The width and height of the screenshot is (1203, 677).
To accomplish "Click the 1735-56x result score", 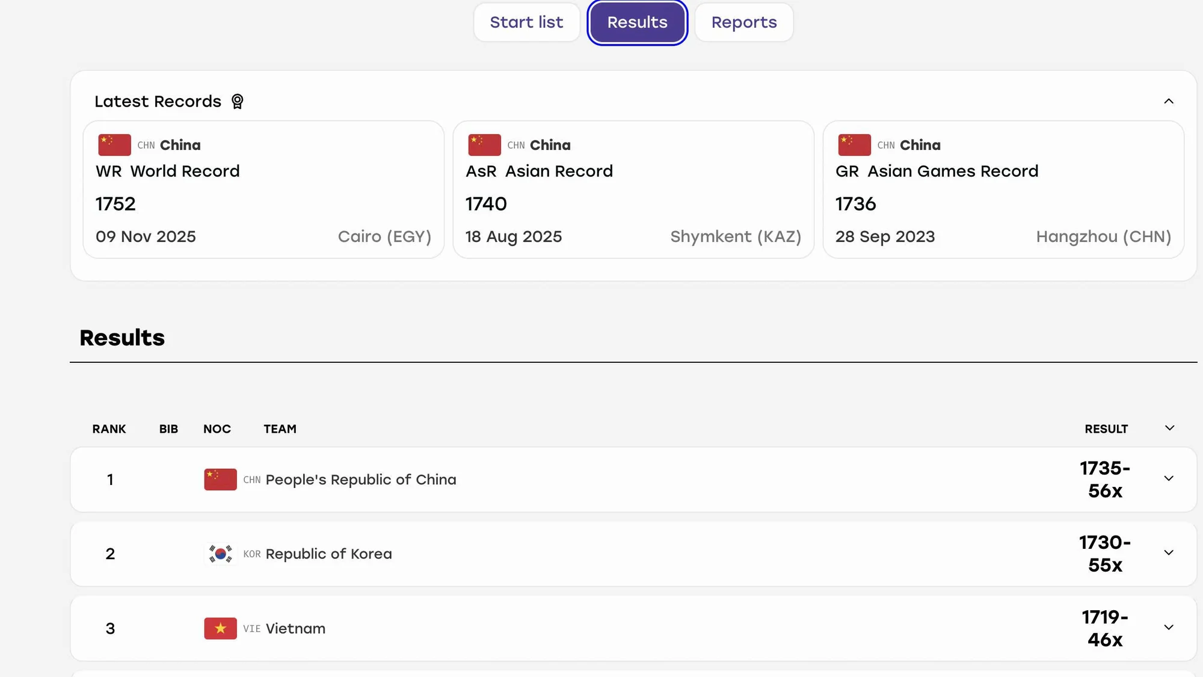I will pos(1105,480).
